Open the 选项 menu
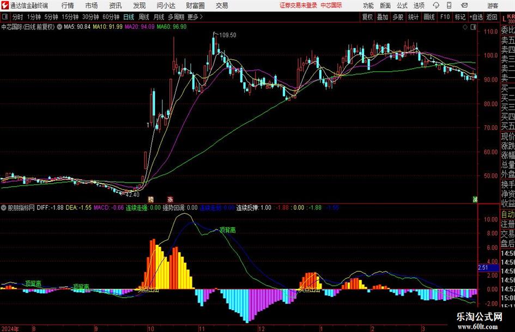 [419, 5]
